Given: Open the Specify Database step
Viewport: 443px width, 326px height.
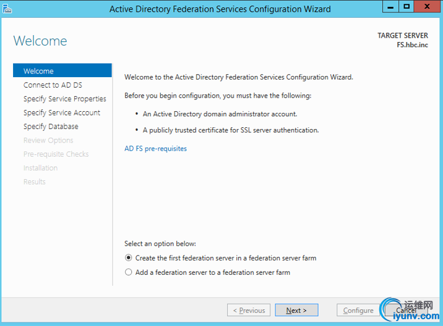Looking at the screenshot, I should (51, 127).
